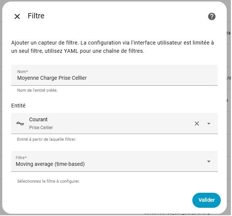
Task: Click the Nom* field label
Action: [22, 71]
